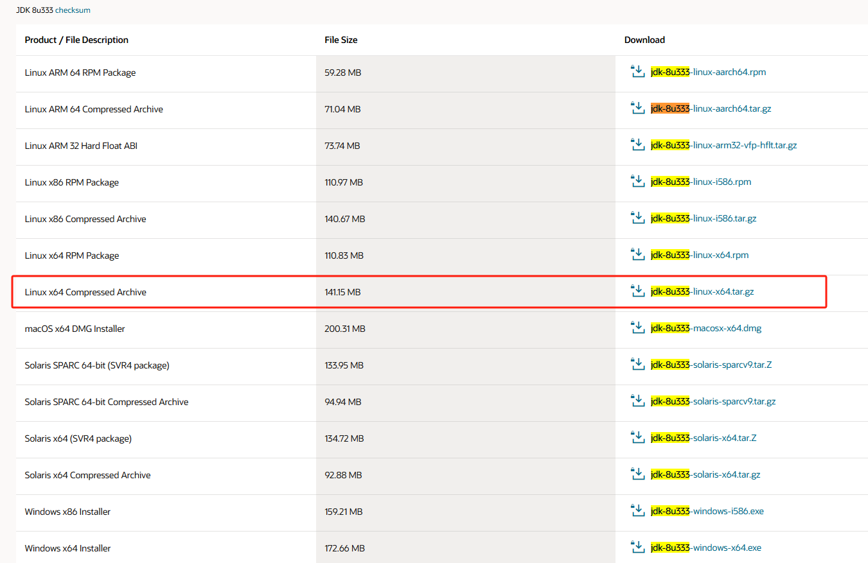Click the 159.21 MB file size cell
Viewport: 868px width, 563px height.
click(x=466, y=512)
